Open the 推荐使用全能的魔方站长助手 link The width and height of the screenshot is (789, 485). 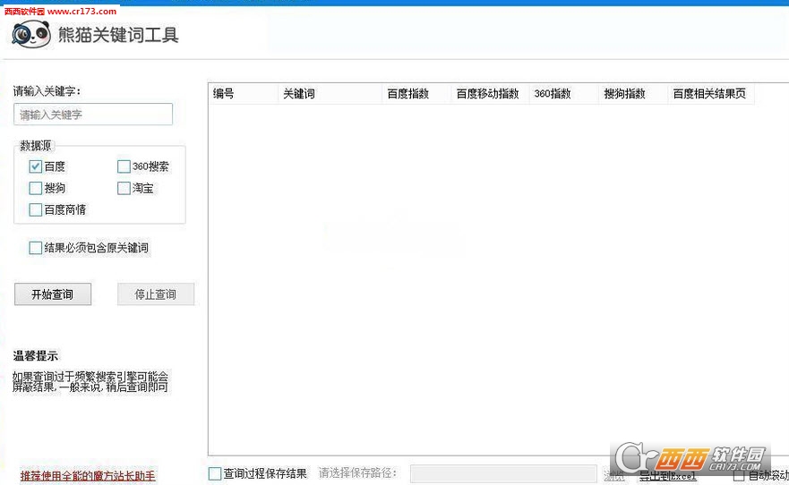88,475
